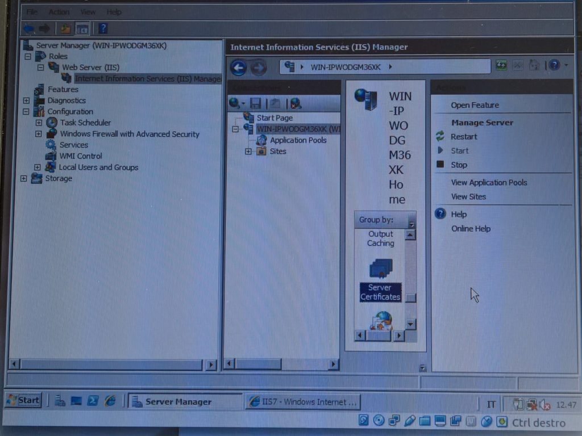The image size is (582, 436).
Task: Click the Connections pane up folder icon
Action: [275, 103]
